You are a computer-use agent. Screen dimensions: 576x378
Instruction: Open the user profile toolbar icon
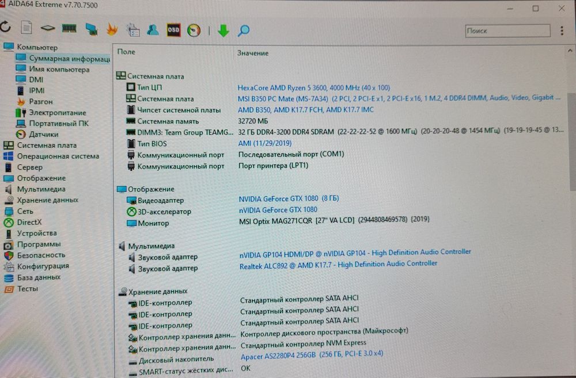point(153,30)
